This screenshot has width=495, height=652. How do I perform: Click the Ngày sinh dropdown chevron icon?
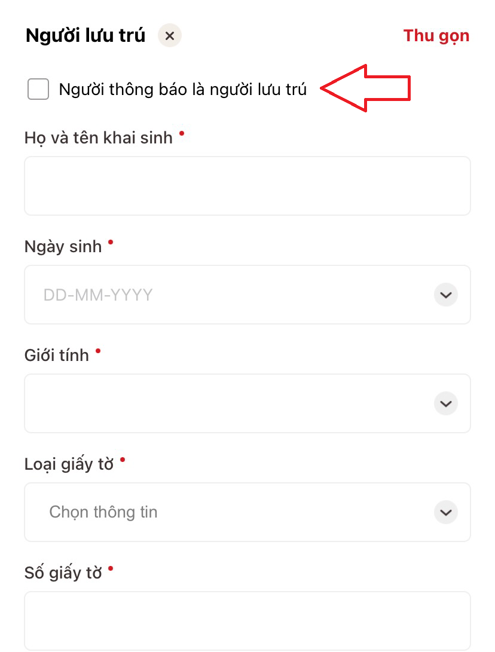click(446, 295)
